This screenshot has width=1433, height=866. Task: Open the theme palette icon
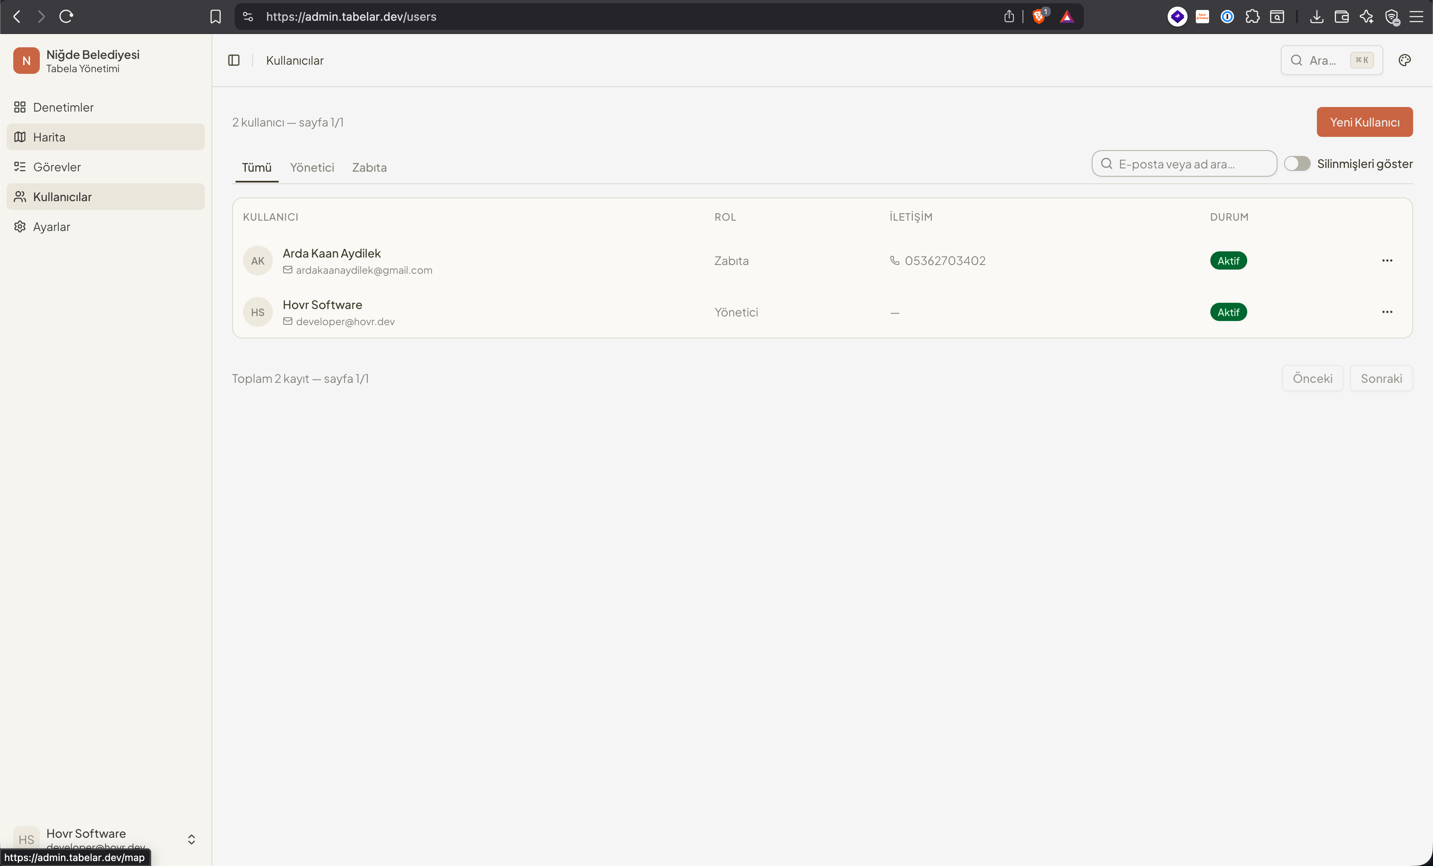coord(1404,61)
